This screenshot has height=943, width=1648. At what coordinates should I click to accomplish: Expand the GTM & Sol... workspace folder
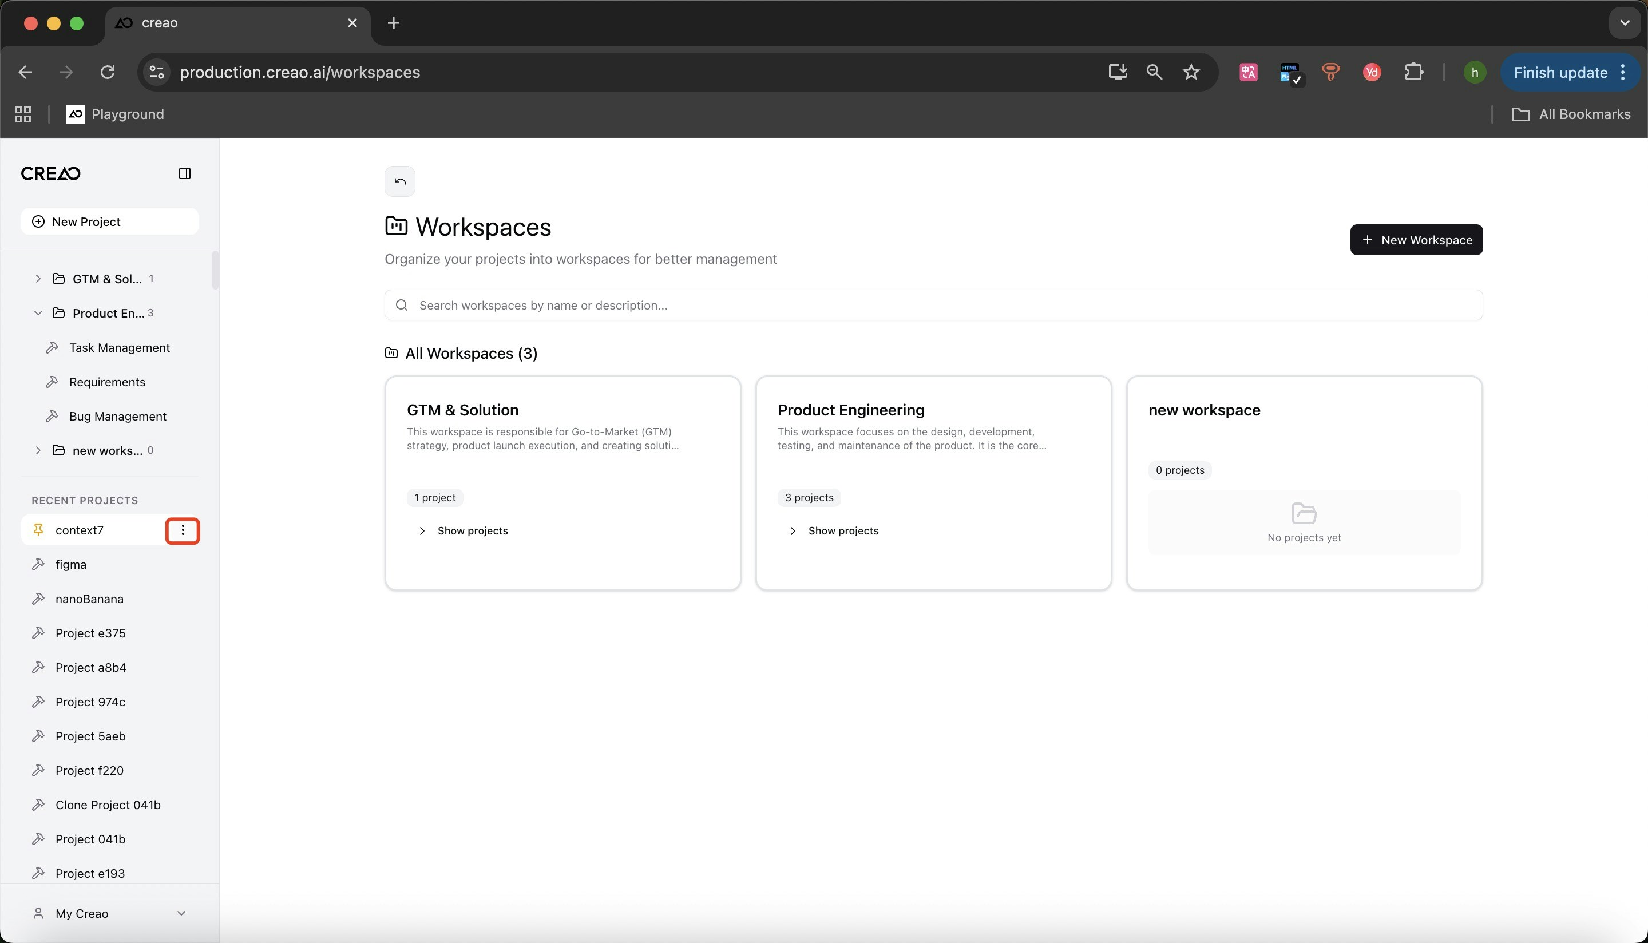(x=38, y=279)
